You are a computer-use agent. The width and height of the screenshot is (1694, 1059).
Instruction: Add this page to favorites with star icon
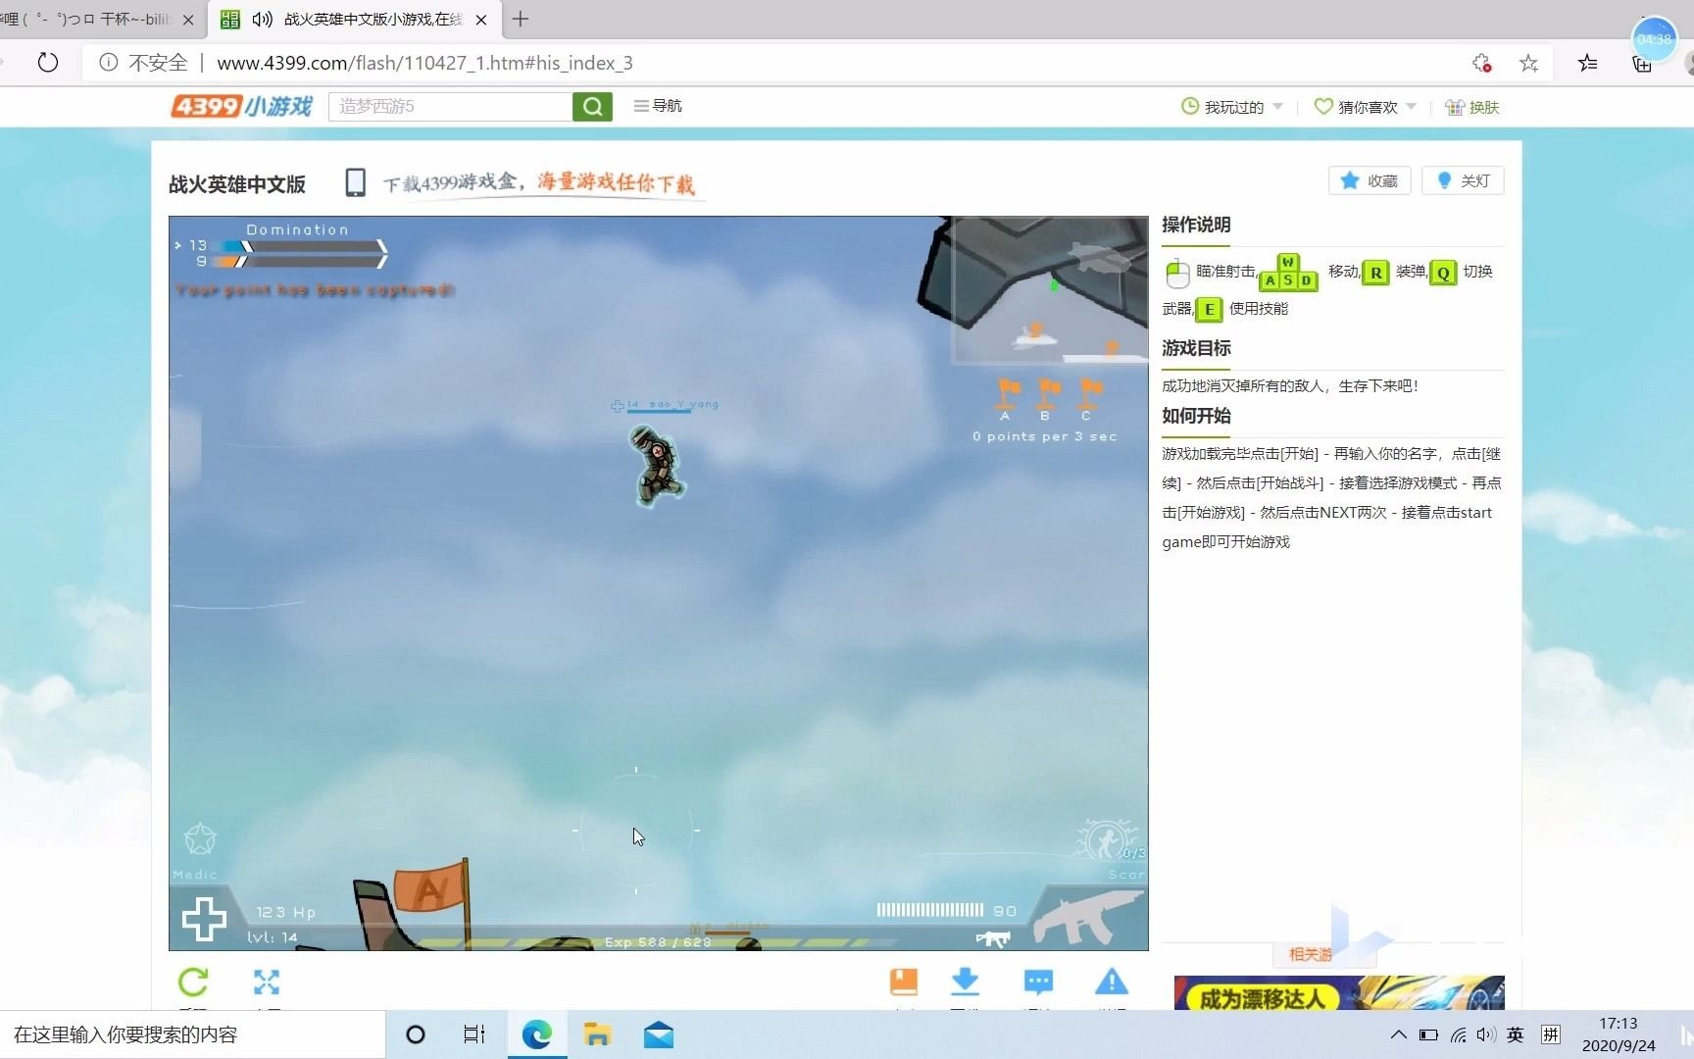click(1528, 64)
